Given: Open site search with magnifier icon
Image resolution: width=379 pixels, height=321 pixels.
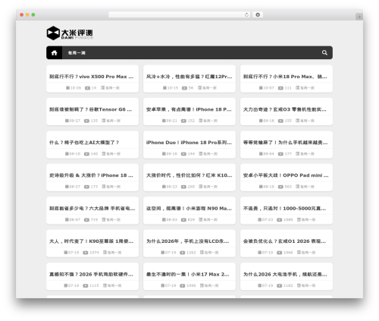Looking at the screenshot, I should [324, 52].
